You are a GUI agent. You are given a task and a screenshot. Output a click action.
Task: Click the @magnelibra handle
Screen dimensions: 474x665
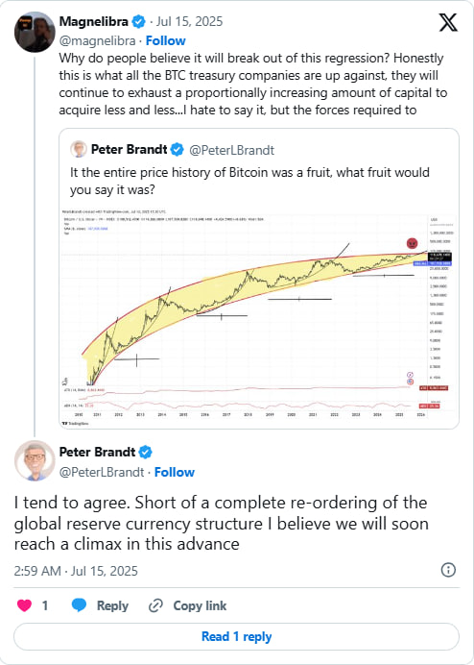97,40
